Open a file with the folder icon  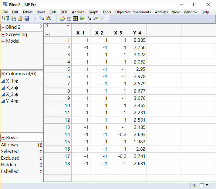20,18
